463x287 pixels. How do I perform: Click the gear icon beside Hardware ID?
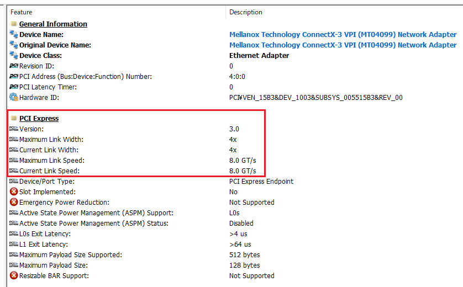[14, 97]
